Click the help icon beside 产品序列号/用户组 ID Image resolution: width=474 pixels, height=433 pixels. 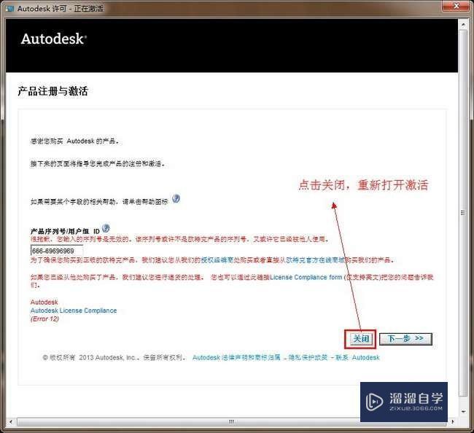[106, 228]
